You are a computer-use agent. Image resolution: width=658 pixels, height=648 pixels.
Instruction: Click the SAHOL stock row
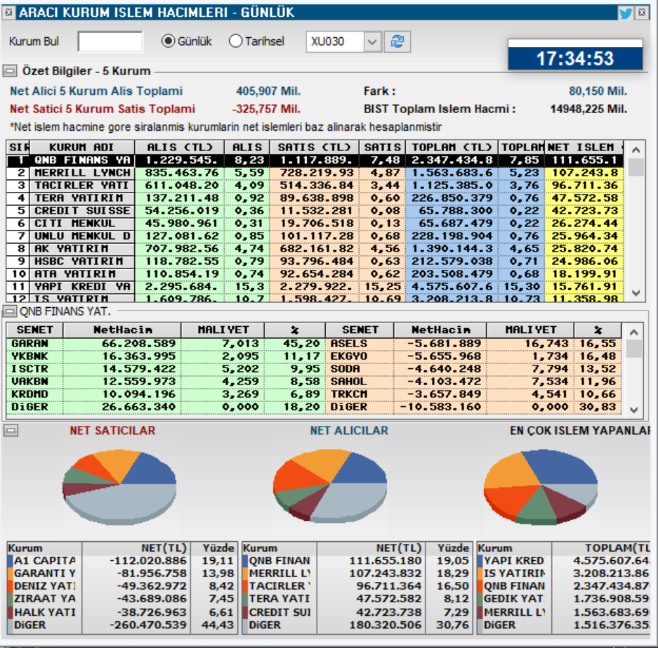474,382
